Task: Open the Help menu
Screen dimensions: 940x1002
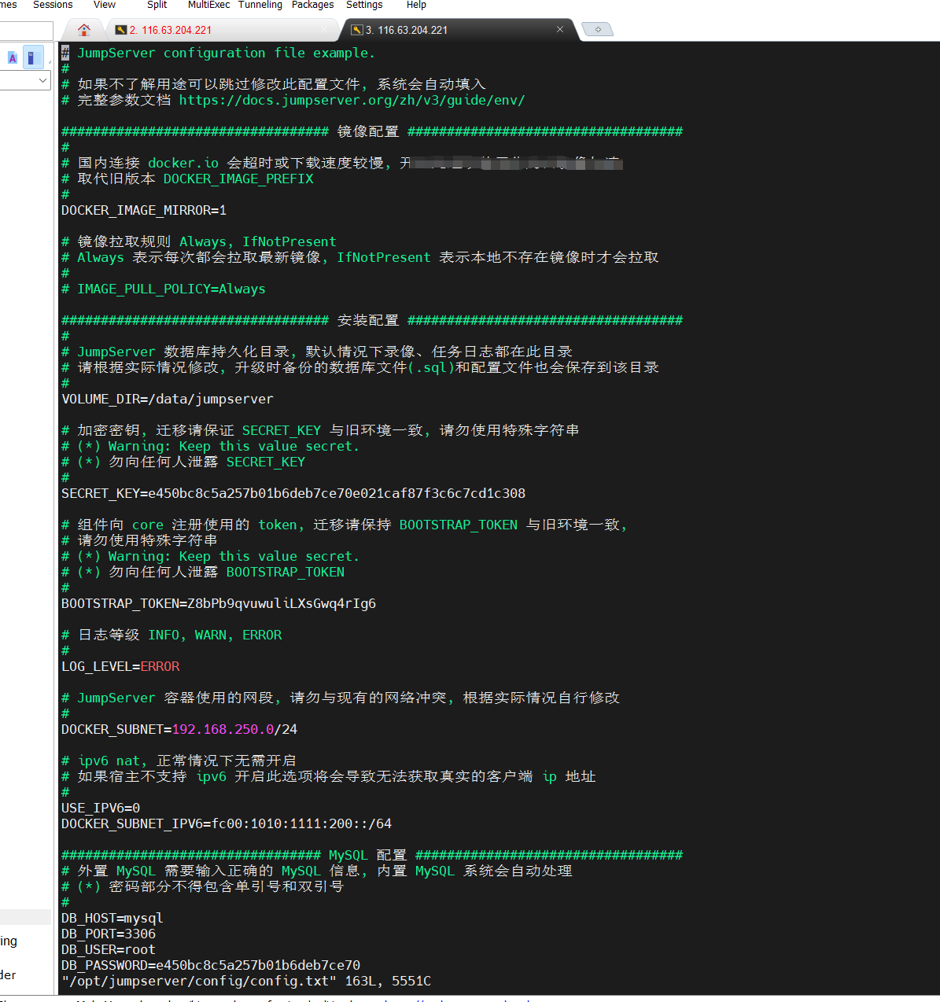Action: [416, 5]
